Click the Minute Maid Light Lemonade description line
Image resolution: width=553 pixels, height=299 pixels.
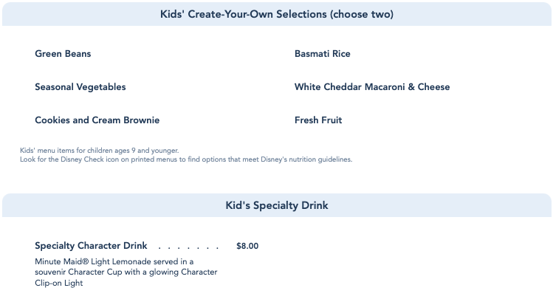pyautogui.click(x=114, y=261)
